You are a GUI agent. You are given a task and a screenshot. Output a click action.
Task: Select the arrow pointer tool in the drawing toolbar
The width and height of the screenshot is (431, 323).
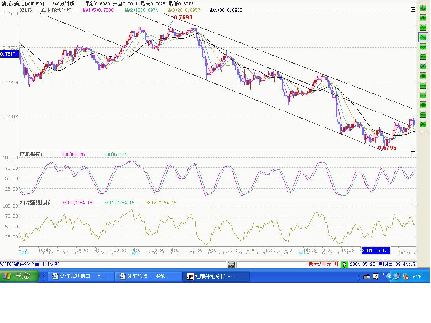pos(423,8)
